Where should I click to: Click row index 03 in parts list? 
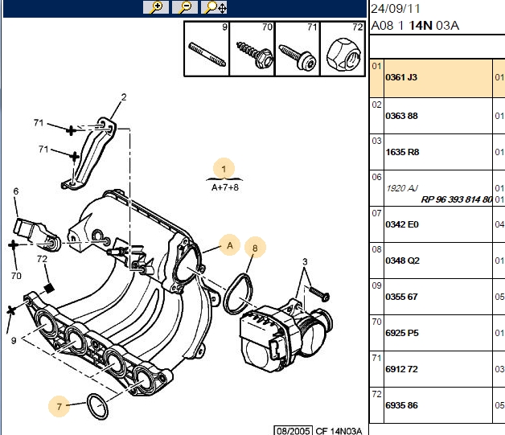click(x=376, y=141)
